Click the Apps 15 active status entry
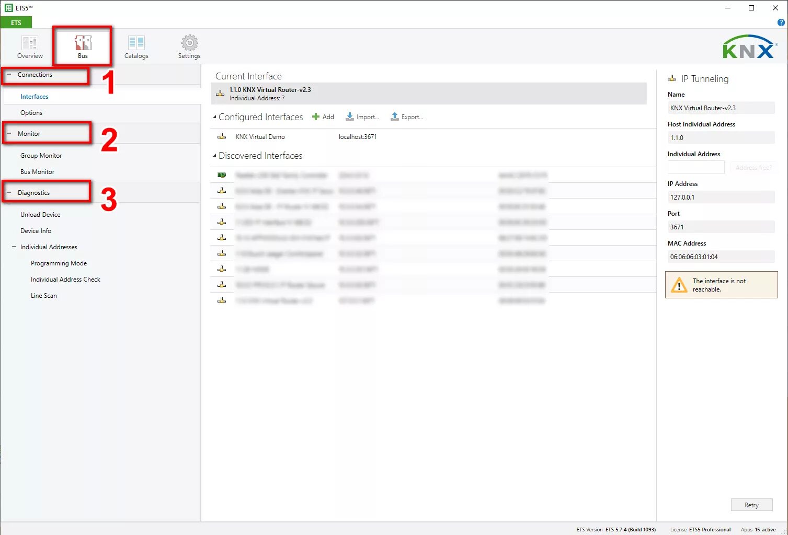 [x=758, y=529]
